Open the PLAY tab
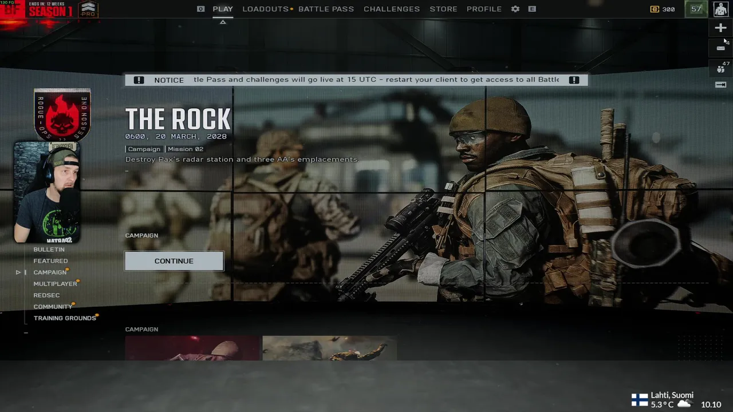Screen dimensions: 733x412 click(223, 9)
